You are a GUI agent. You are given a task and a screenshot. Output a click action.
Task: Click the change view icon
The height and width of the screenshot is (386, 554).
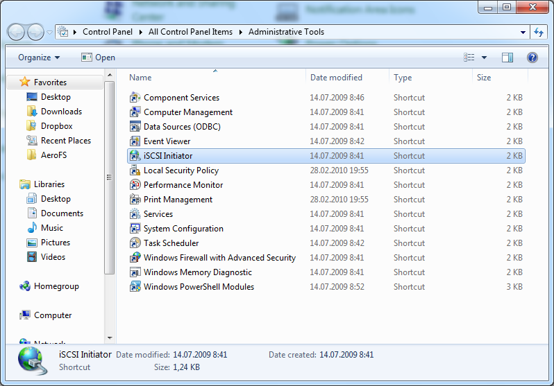click(x=469, y=57)
